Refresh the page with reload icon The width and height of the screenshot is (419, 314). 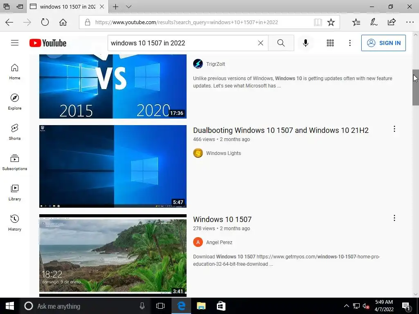(x=45, y=22)
